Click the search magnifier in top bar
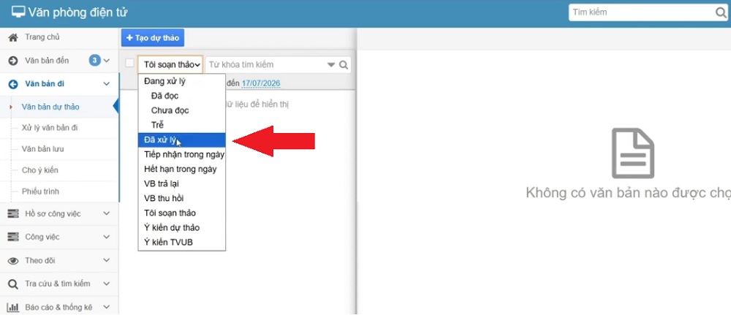Screen dimensions: 731x315 pyautogui.click(x=721, y=12)
